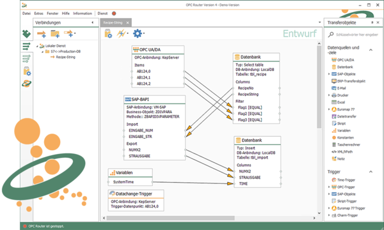Select the OPC UA/DA block header on canvas
This screenshot has height=230, width=384.
click(x=158, y=50)
